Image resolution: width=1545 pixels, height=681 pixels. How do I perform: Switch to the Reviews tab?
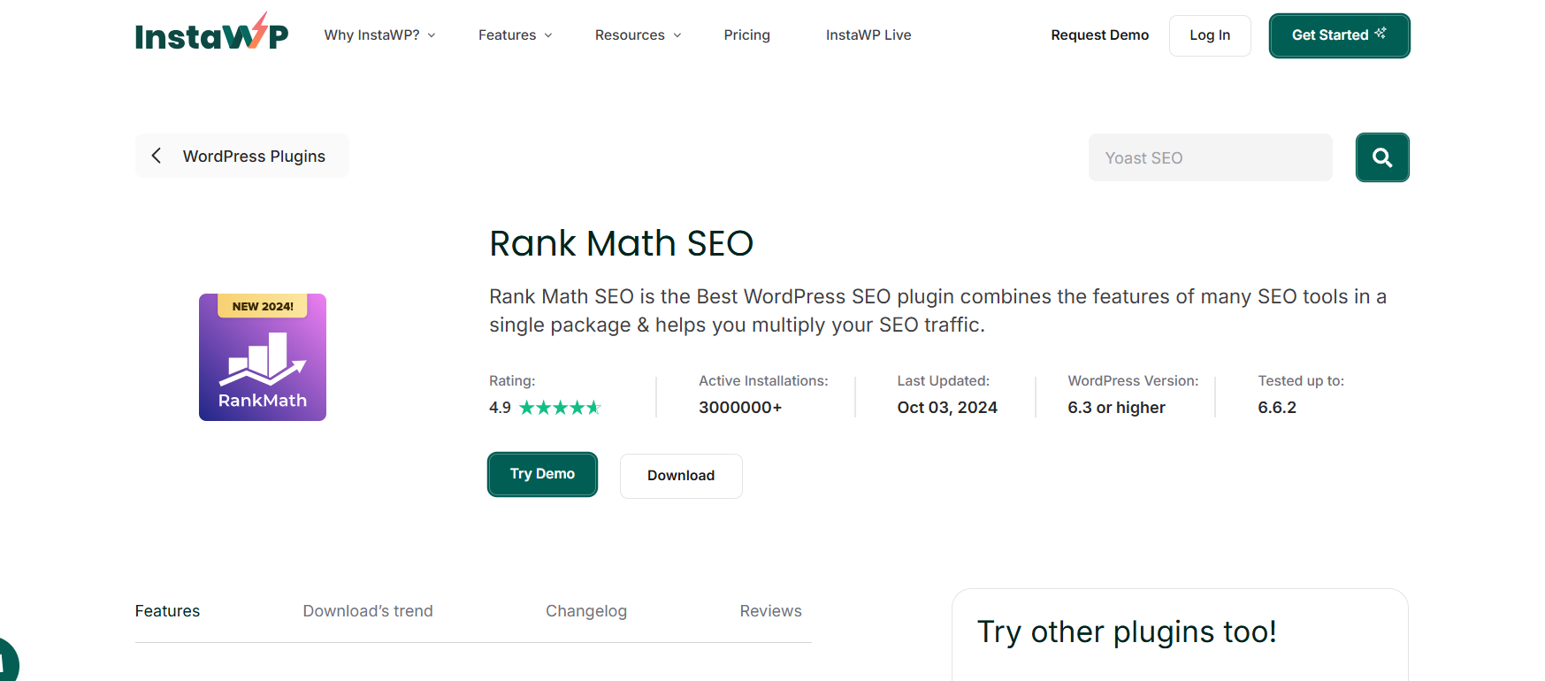[x=771, y=611]
